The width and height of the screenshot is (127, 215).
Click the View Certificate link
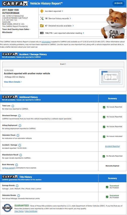coord(31,211)
